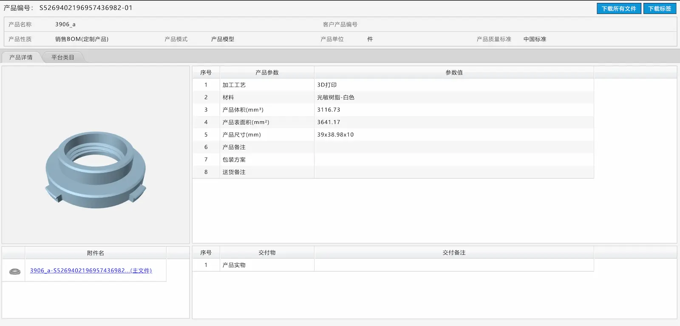Click the 交付备注 column header
The image size is (680, 326).
(x=454, y=253)
